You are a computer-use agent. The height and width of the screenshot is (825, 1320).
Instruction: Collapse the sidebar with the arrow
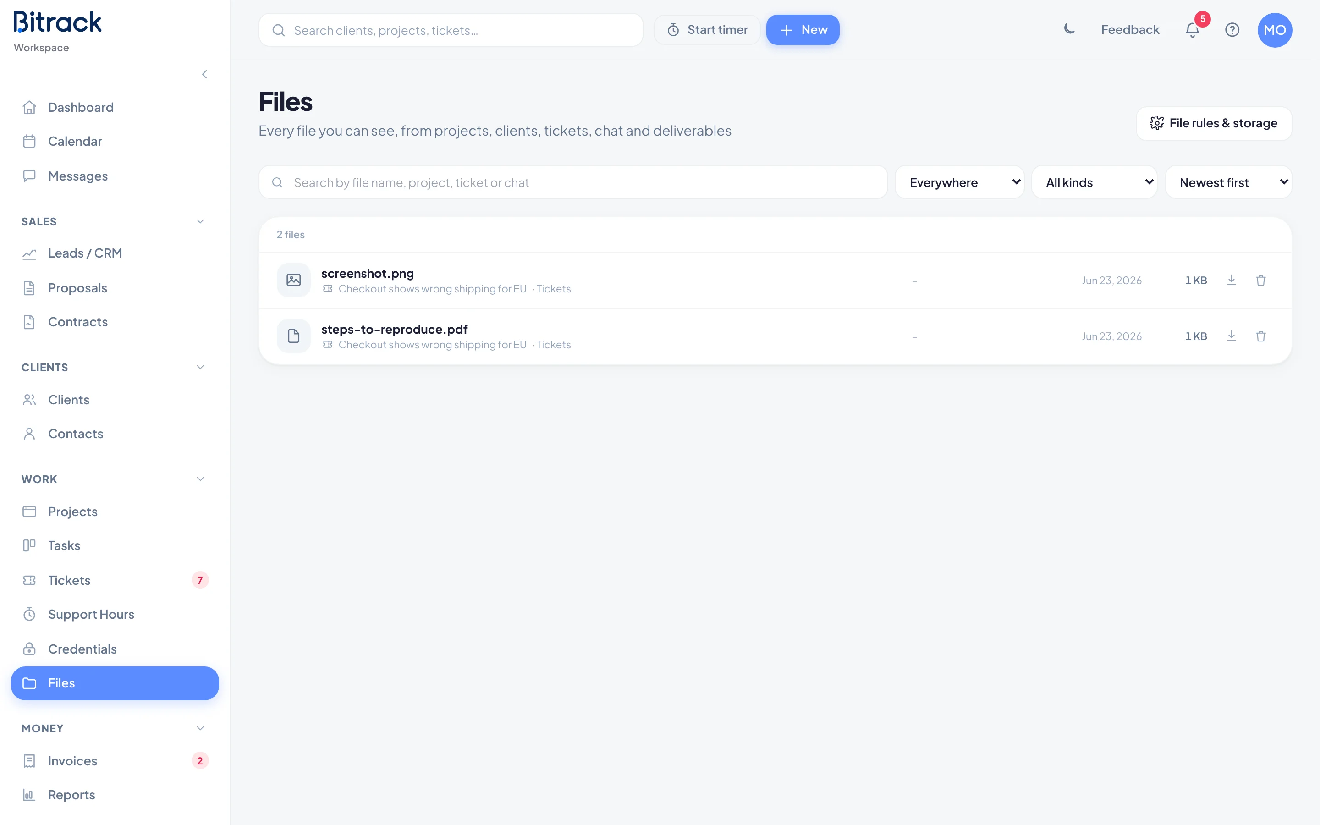[x=204, y=74]
